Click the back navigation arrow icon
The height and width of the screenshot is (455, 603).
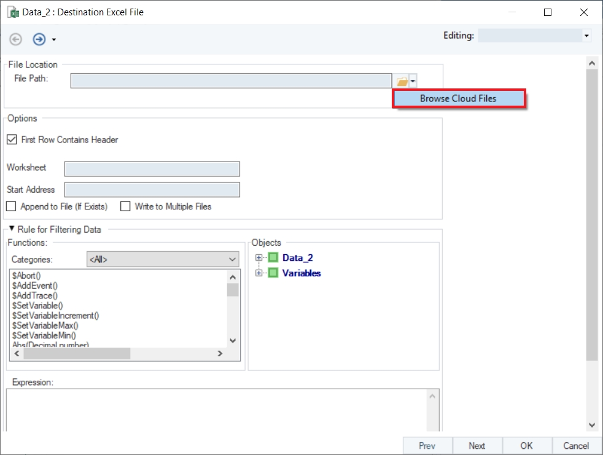point(16,39)
